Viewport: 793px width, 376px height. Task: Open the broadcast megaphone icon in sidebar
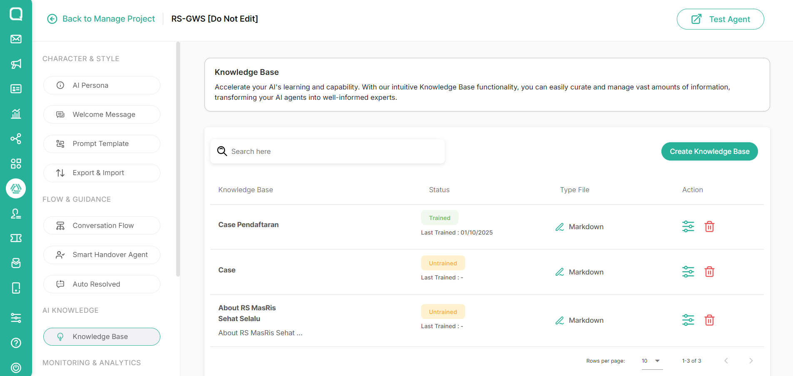pos(16,64)
